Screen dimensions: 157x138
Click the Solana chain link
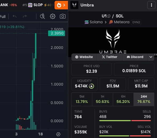(x=94, y=22)
